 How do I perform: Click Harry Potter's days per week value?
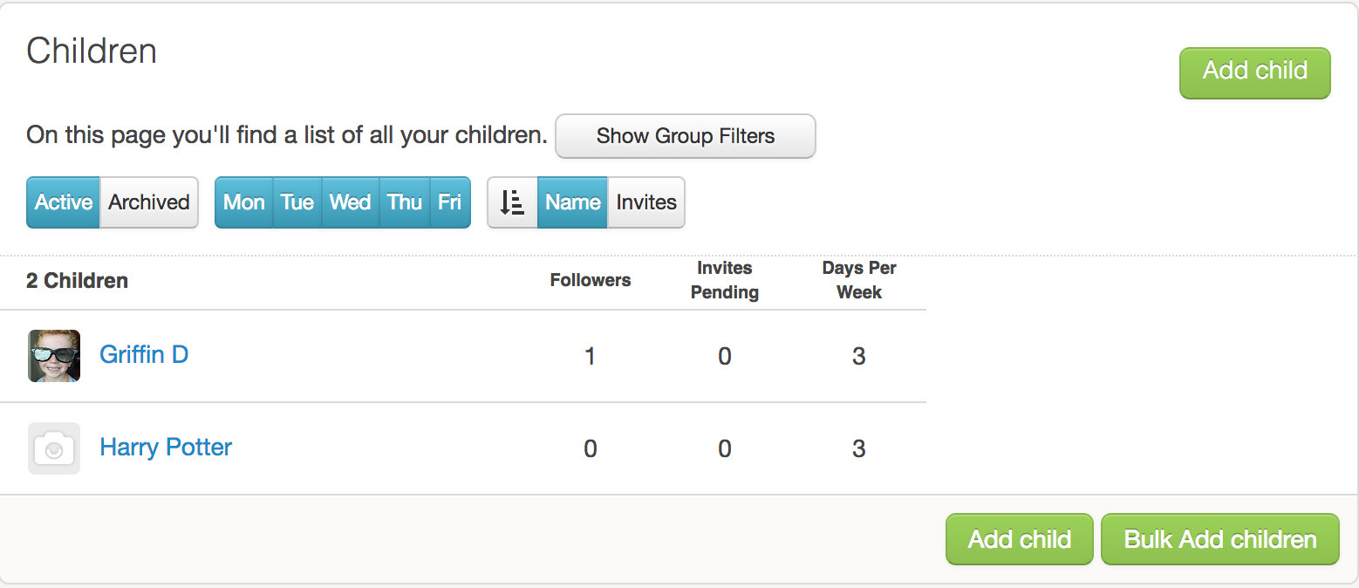(859, 449)
